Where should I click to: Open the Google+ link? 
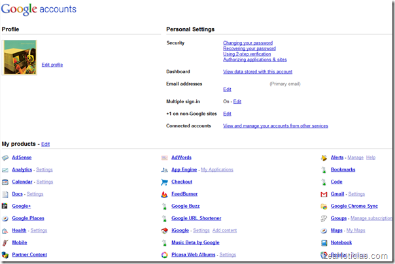click(x=22, y=206)
